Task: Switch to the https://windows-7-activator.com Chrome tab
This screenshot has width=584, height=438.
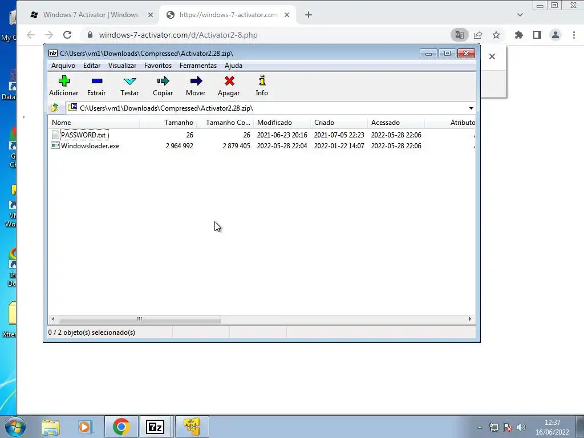Action: coord(228,15)
